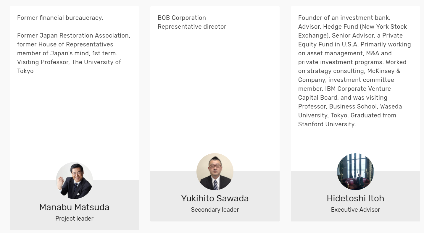This screenshot has width=424, height=233.
Task: Click 'Visiting Professor, The University of' line
Action: point(69,62)
